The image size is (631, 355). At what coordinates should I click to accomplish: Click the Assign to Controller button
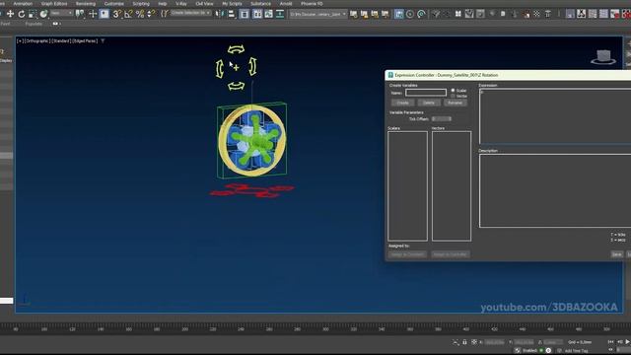[450, 254]
